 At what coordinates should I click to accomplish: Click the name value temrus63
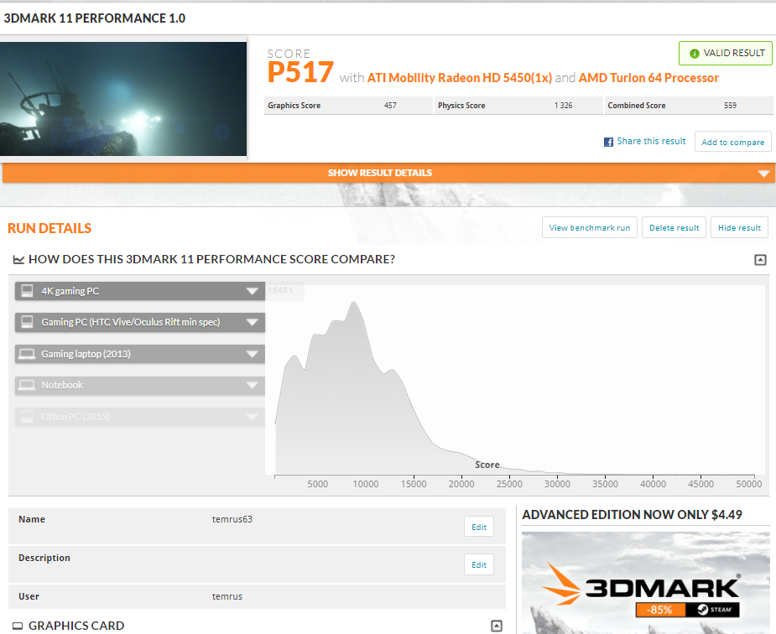pyautogui.click(x=232, y=519)
